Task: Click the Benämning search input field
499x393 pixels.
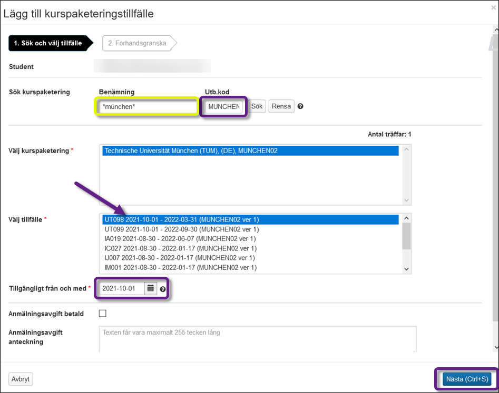Action: click(x=146, y=107)
